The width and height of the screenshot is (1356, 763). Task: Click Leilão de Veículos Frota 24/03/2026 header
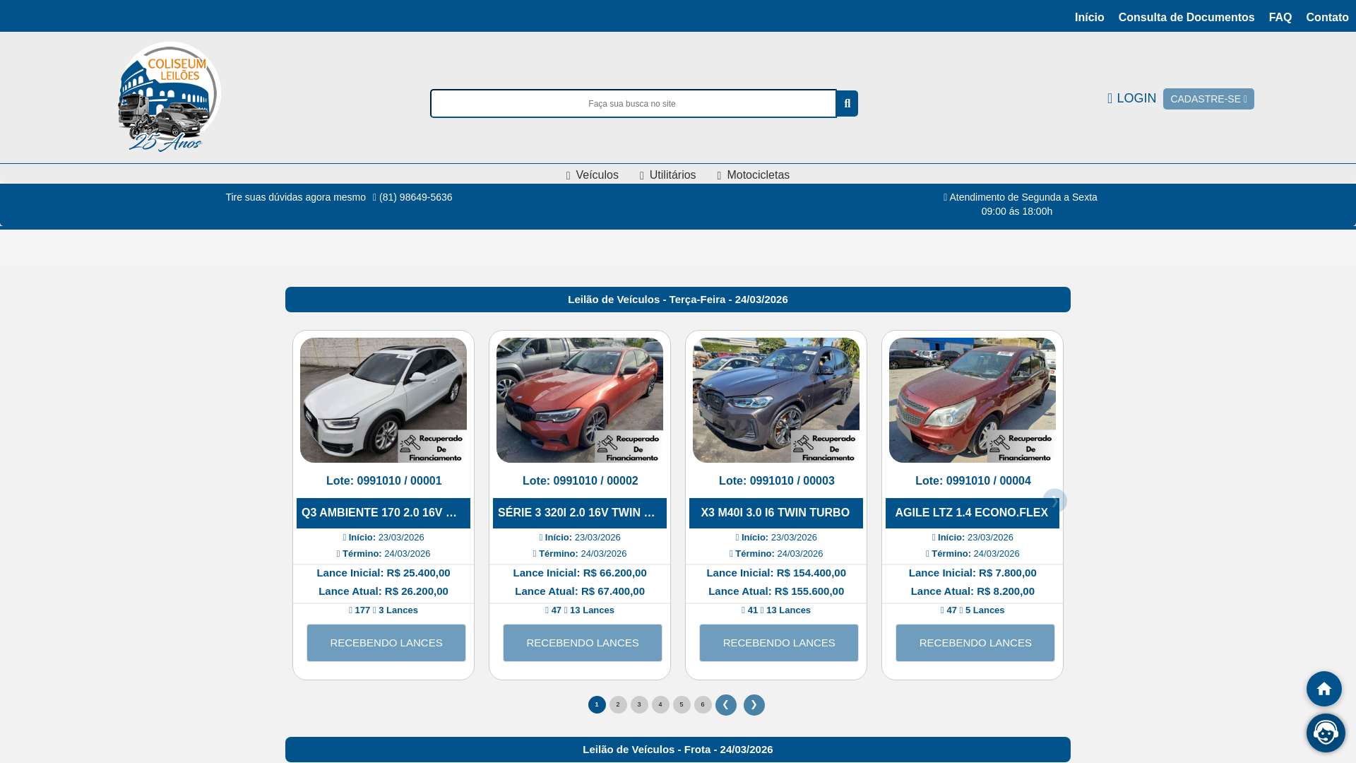coord(678,750)
